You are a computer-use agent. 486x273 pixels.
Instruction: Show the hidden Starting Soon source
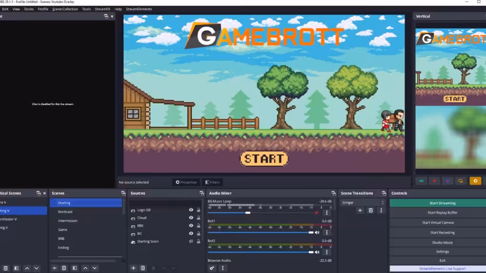pyautogui.click(x=191, y=242)
